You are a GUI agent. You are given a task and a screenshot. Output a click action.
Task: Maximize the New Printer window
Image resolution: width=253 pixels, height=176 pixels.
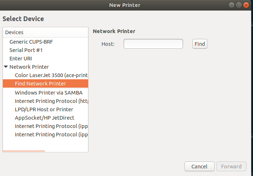[239, 5]
